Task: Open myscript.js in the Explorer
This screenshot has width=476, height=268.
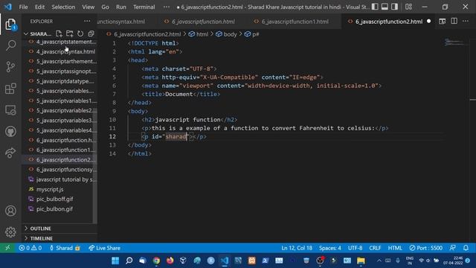Action: click(x=59, y=189)
